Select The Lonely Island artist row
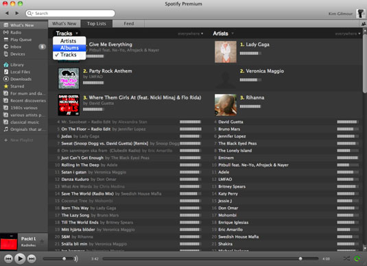 point(285,151)
